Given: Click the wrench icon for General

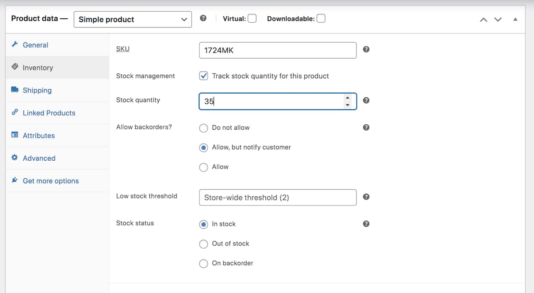Looking at the screenshot, I should coord(15,45).
